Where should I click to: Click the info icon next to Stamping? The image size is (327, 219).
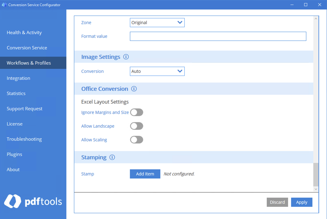click(112, 157)
